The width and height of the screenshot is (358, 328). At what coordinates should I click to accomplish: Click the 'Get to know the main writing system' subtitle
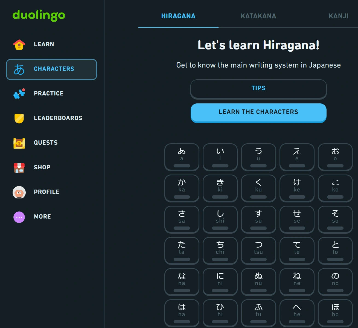point(258,65)
